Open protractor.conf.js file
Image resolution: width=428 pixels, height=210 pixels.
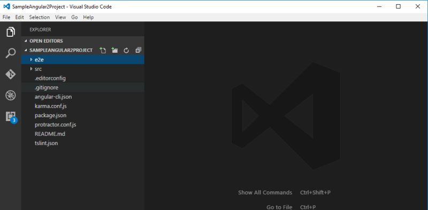coord(83,125)
